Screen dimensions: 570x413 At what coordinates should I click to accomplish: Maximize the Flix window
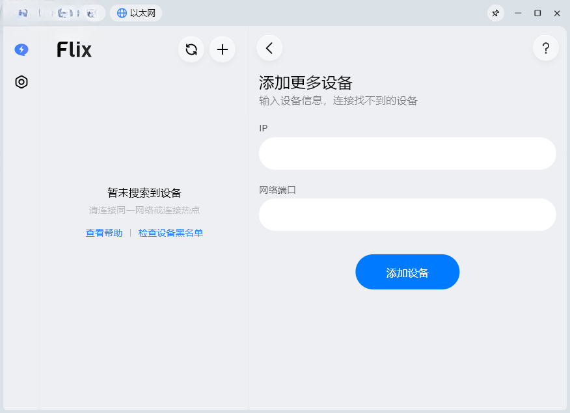537,13
